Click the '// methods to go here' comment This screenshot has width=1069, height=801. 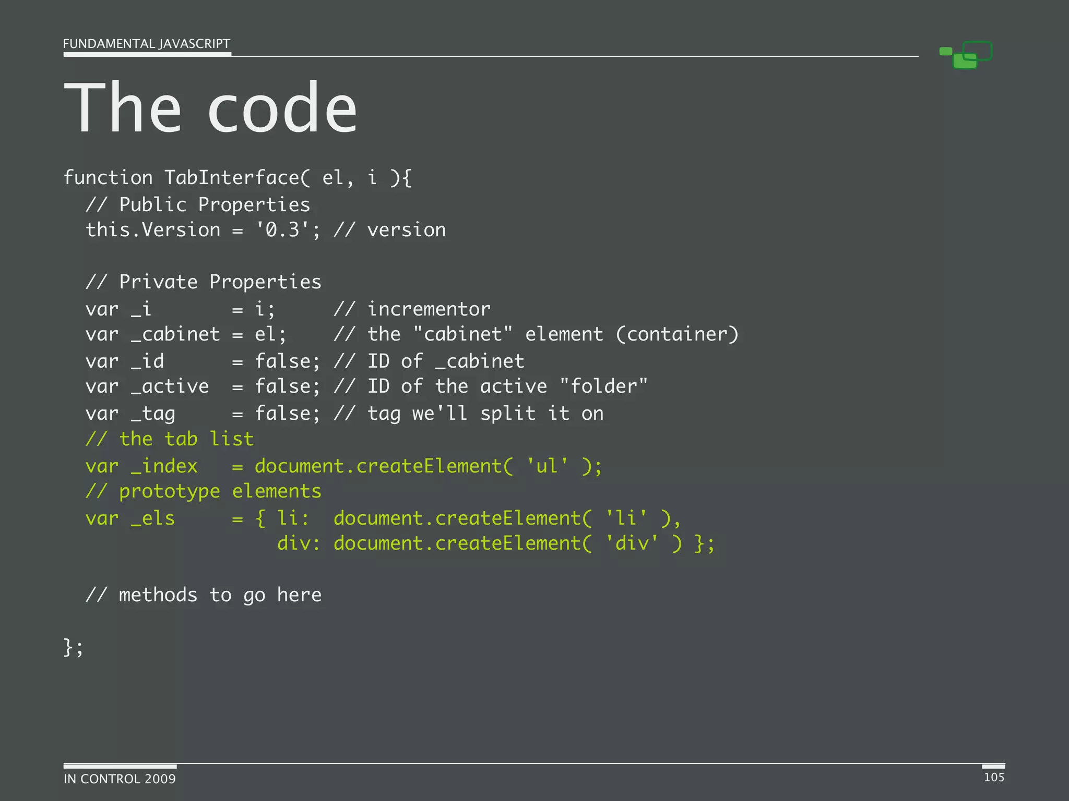[x=204, y=595]
